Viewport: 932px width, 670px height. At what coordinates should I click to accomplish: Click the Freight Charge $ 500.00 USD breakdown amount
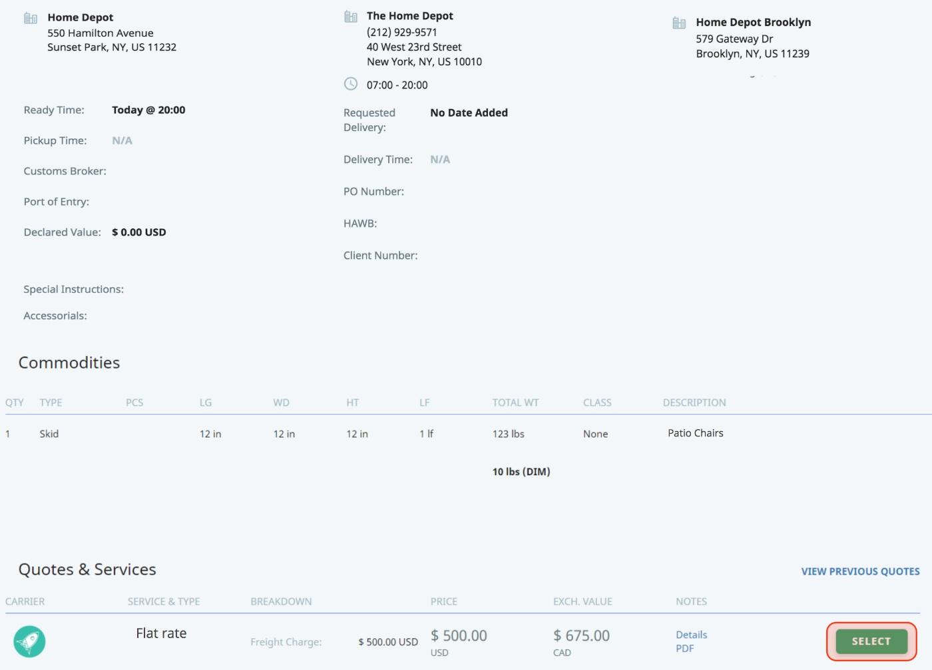(x=388, y=642)
